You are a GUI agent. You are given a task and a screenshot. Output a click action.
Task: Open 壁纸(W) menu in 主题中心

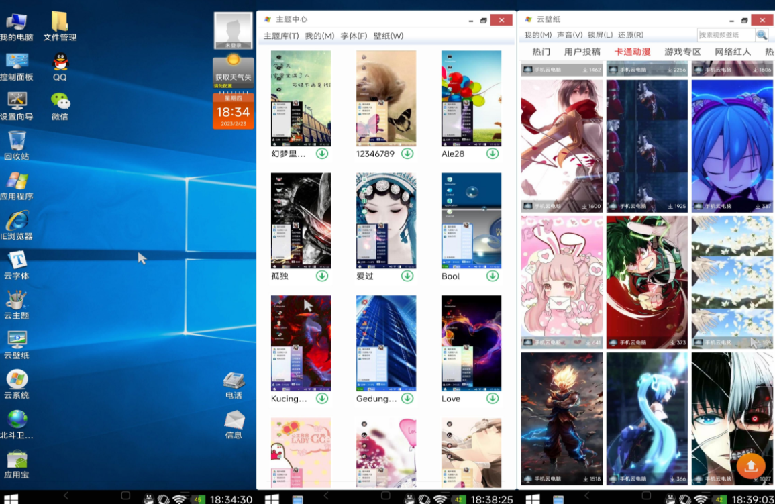click(389, 36)
